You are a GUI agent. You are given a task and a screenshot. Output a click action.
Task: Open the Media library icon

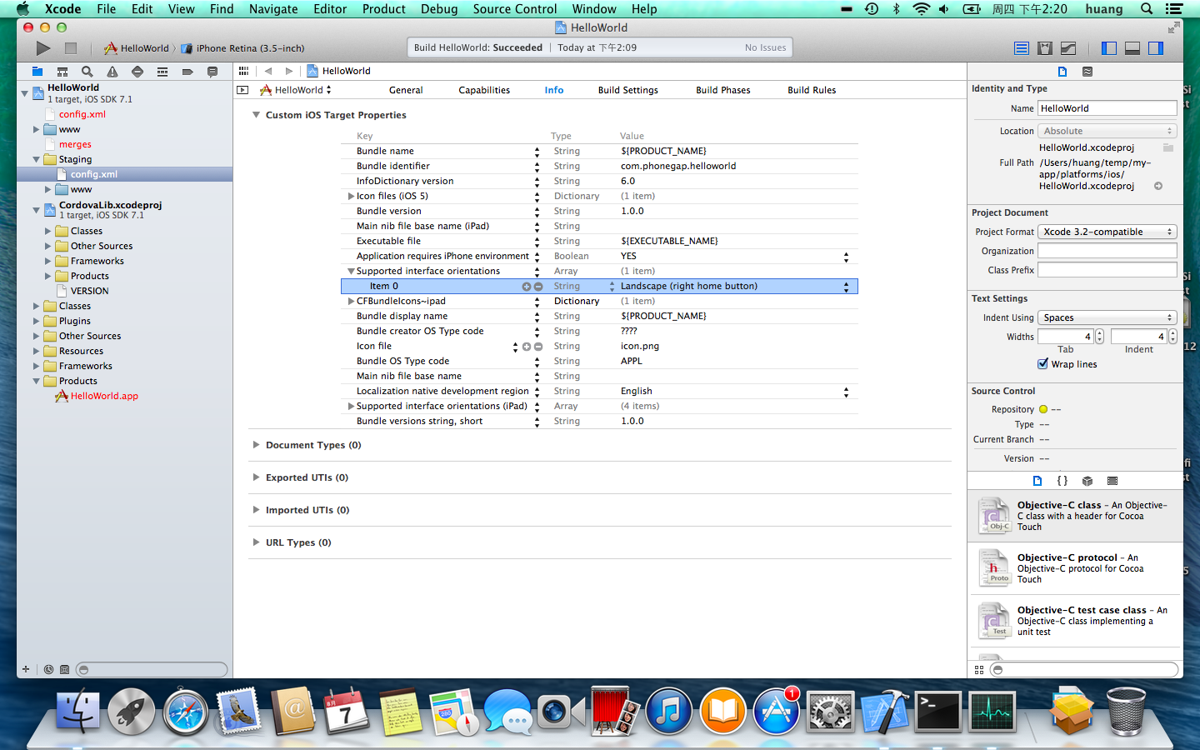(1112, 481)
